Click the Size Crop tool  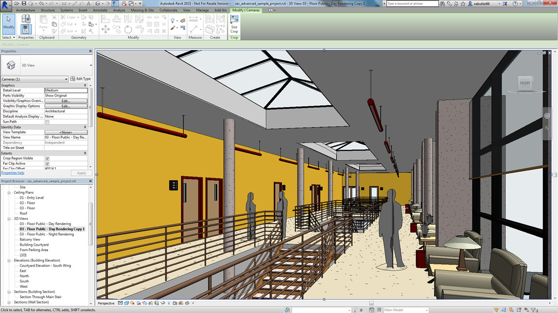tap(234, 24)
